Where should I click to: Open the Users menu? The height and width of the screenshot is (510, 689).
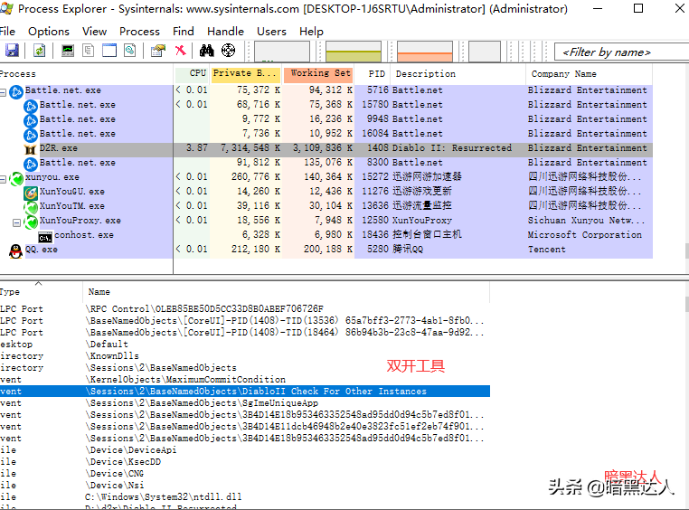click(x=271, y=32)
